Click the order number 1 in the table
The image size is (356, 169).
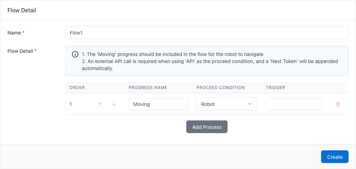pos(71,104)
